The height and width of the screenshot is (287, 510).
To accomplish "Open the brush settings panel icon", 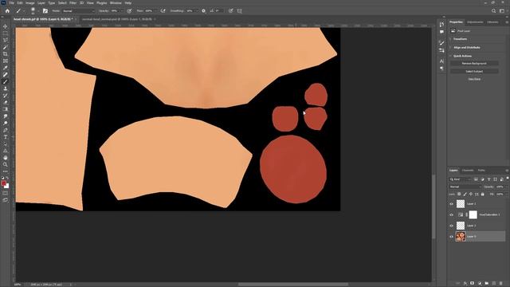I will click(45, 10).
